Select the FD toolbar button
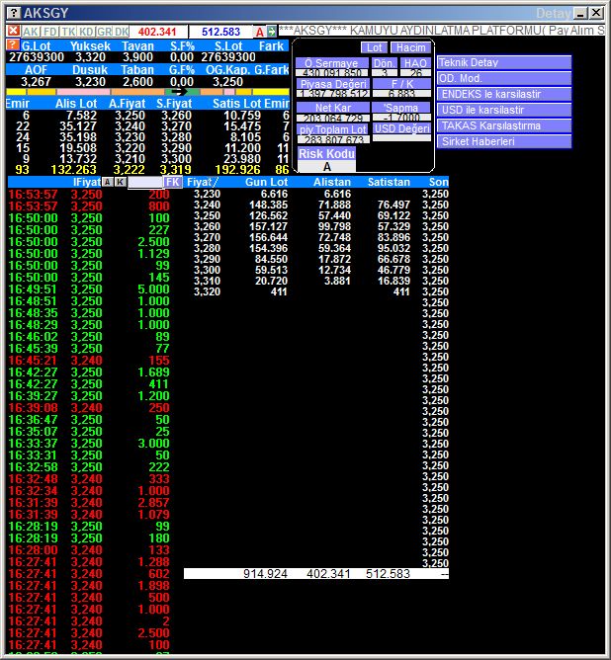 point(50,32)
